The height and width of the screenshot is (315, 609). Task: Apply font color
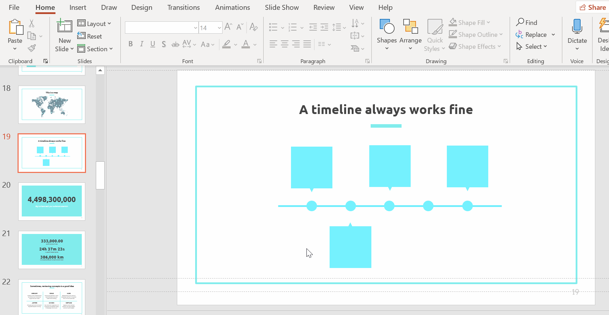point(246,44)
